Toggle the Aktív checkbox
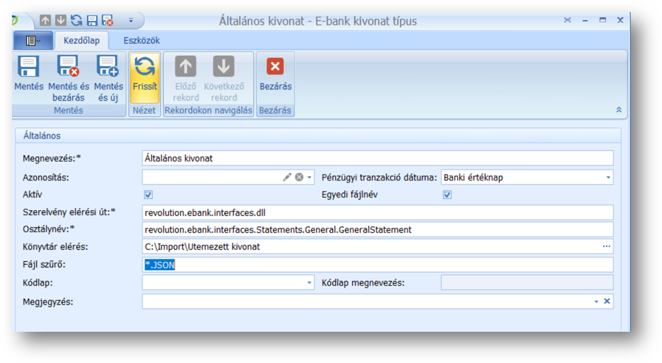The image size is (662, 363). pos(149,195)
